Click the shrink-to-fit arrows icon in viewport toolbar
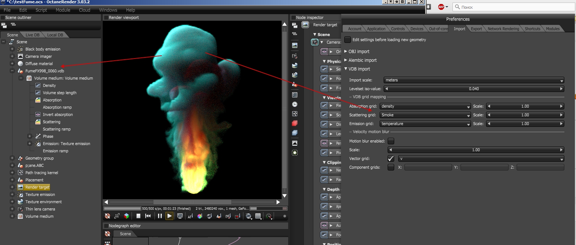Image resolution: width=576 pixels, height=245 pixels. 117,216
